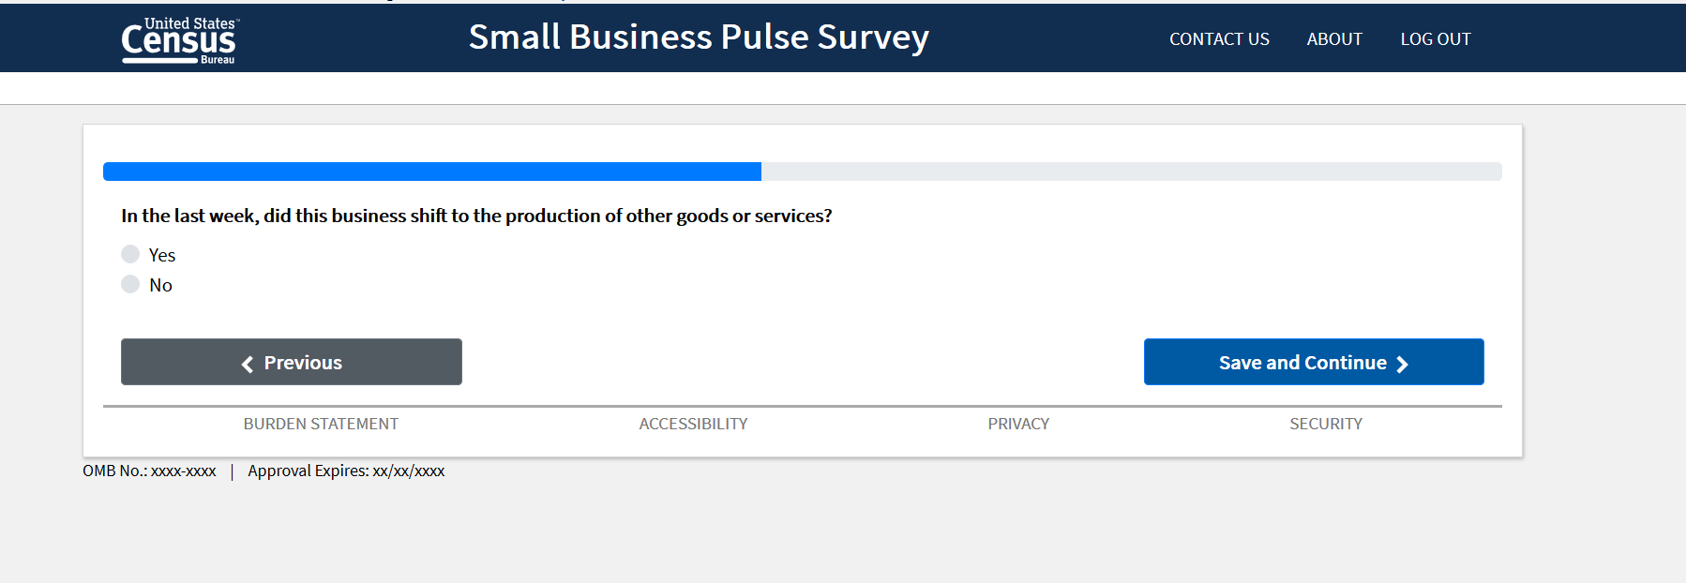The height and width of the screenshot is (583, 1686).
Task: View the Accessibility footer link
Action: point(693,424)
